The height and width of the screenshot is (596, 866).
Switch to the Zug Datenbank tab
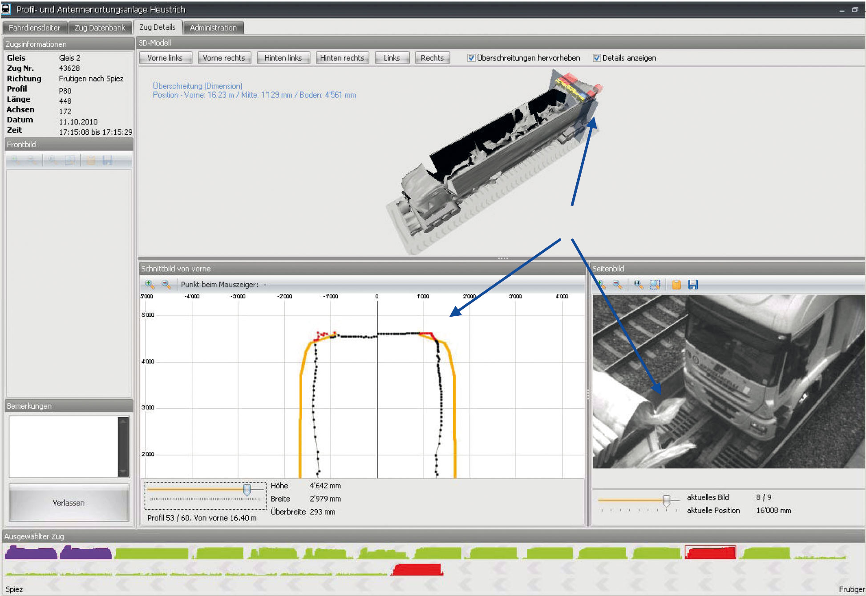[100, 27]
